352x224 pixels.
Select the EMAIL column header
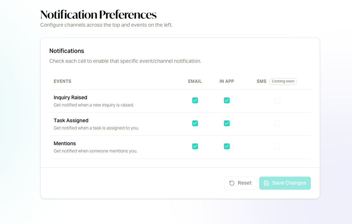(195, 81)
